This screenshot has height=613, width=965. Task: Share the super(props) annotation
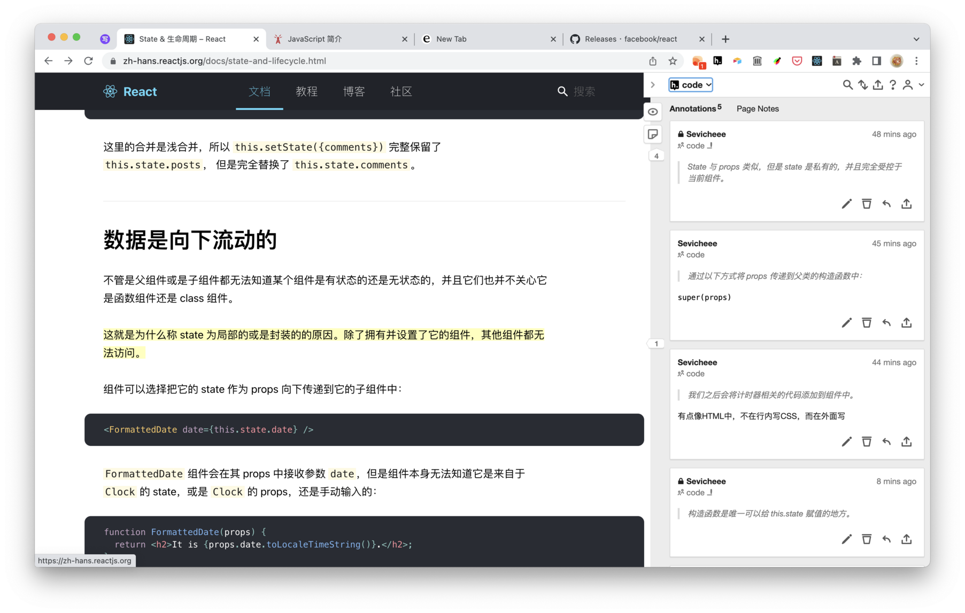pyautogui.click(x=907, y=323)
